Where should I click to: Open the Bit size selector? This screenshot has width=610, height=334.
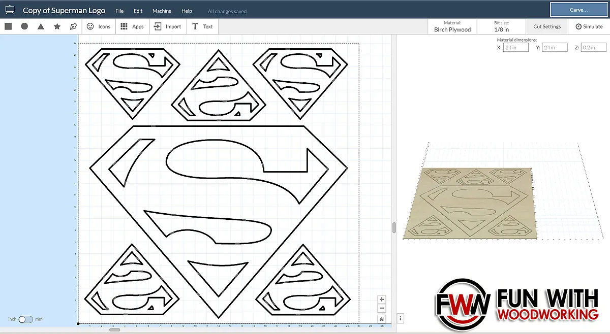501,26
